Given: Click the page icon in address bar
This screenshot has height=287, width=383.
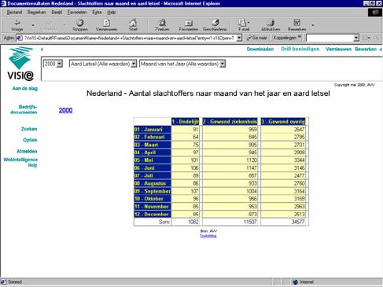Looking at the screenshot, I should pos(19,39).
